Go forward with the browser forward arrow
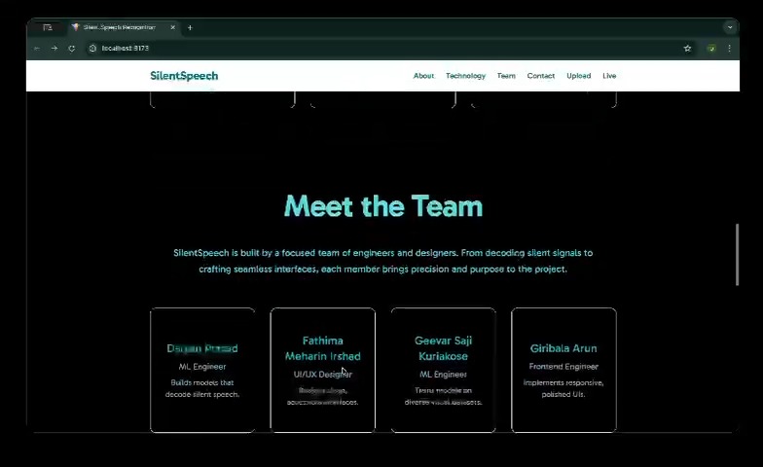 pos(54,49)
